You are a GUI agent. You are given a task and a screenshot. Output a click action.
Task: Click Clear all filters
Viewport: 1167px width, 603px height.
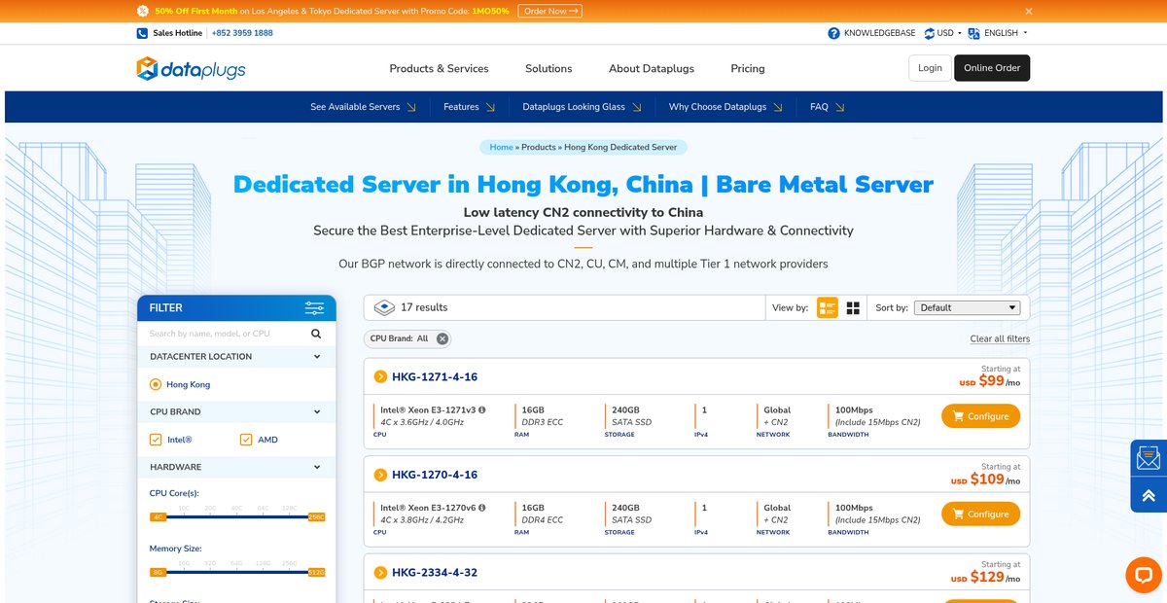1000,338
